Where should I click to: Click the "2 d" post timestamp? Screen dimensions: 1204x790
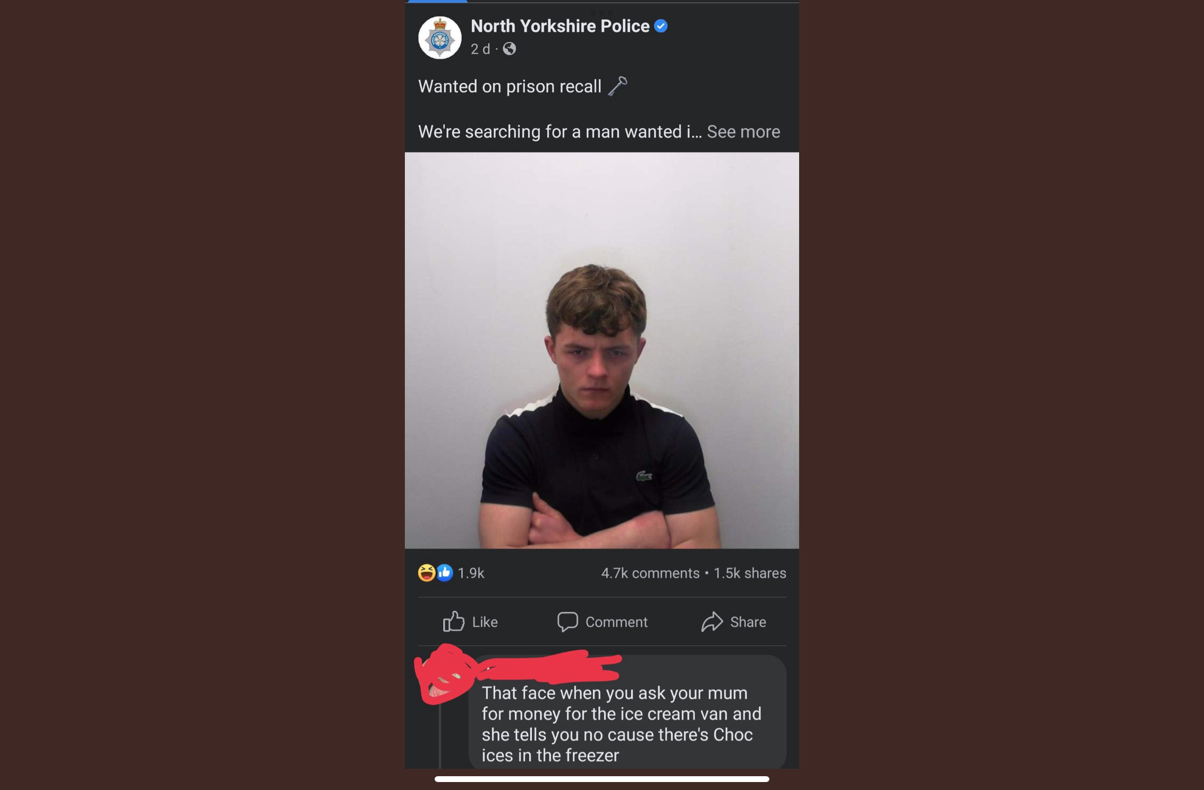point(480,49)
